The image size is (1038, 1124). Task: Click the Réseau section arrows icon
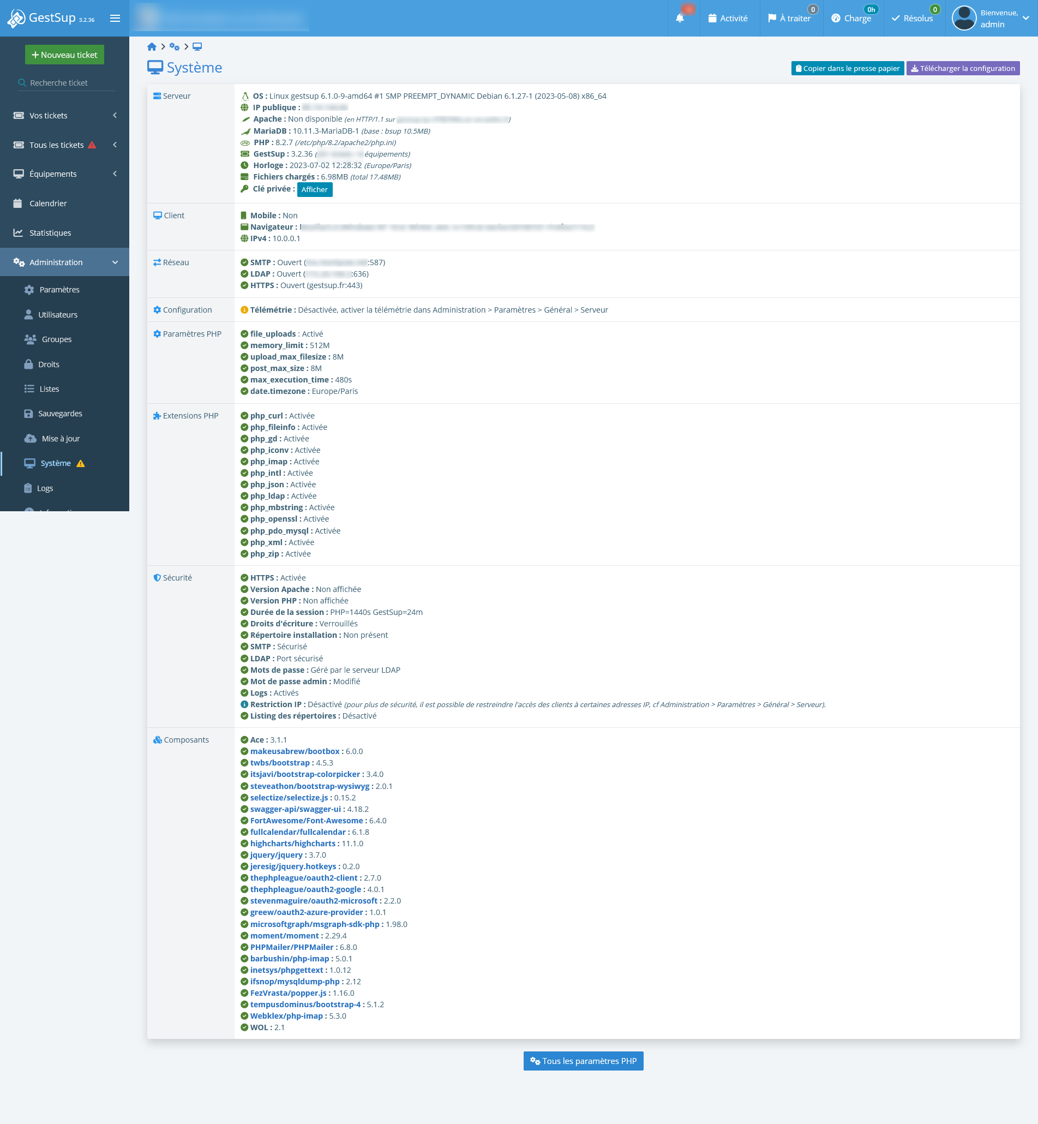157,262
